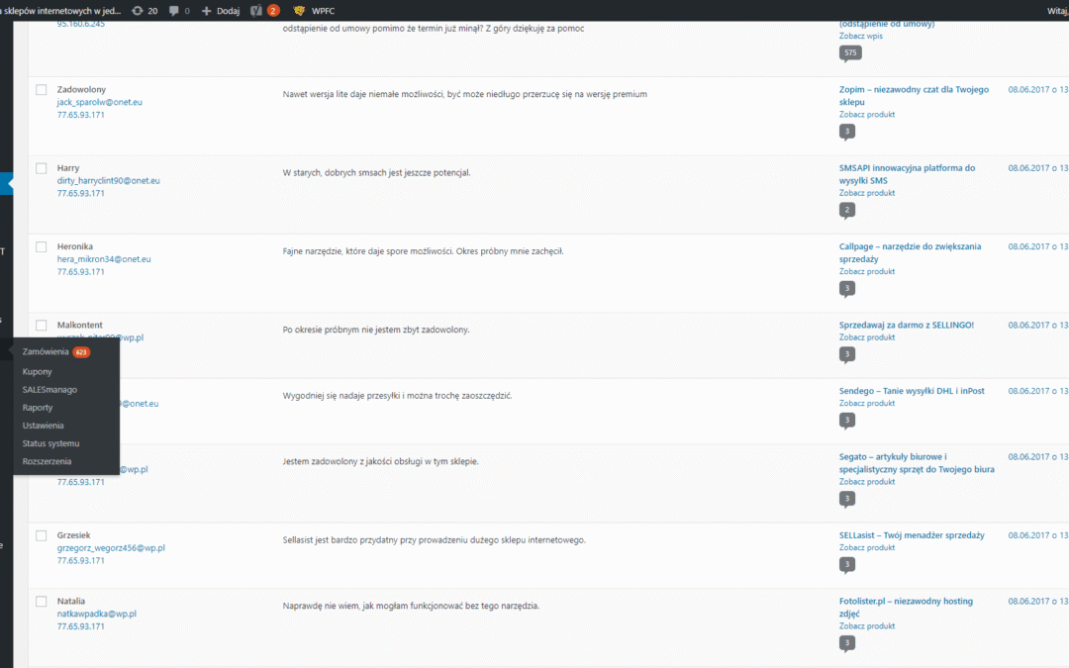Click IP 77.65.93.171 under Harry
1069x668 pixels.
(x=80, y=194)
